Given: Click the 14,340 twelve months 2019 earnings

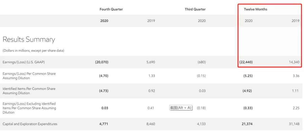Looking at the screenshot, I should point(294,62).
